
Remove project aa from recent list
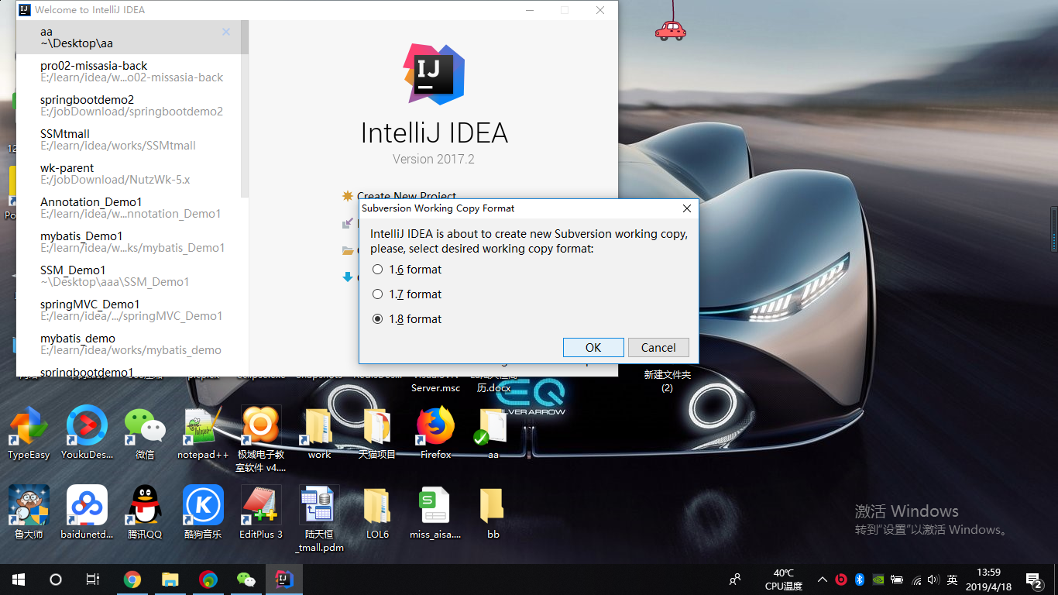(x=225, y=32)
